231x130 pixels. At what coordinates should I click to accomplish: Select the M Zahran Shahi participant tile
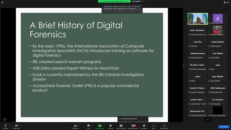click(x=198, y=65)
